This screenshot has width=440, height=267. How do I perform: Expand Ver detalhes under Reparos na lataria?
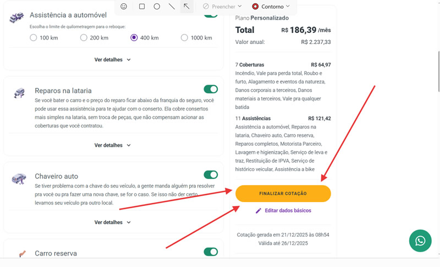[x=113, y=145]
